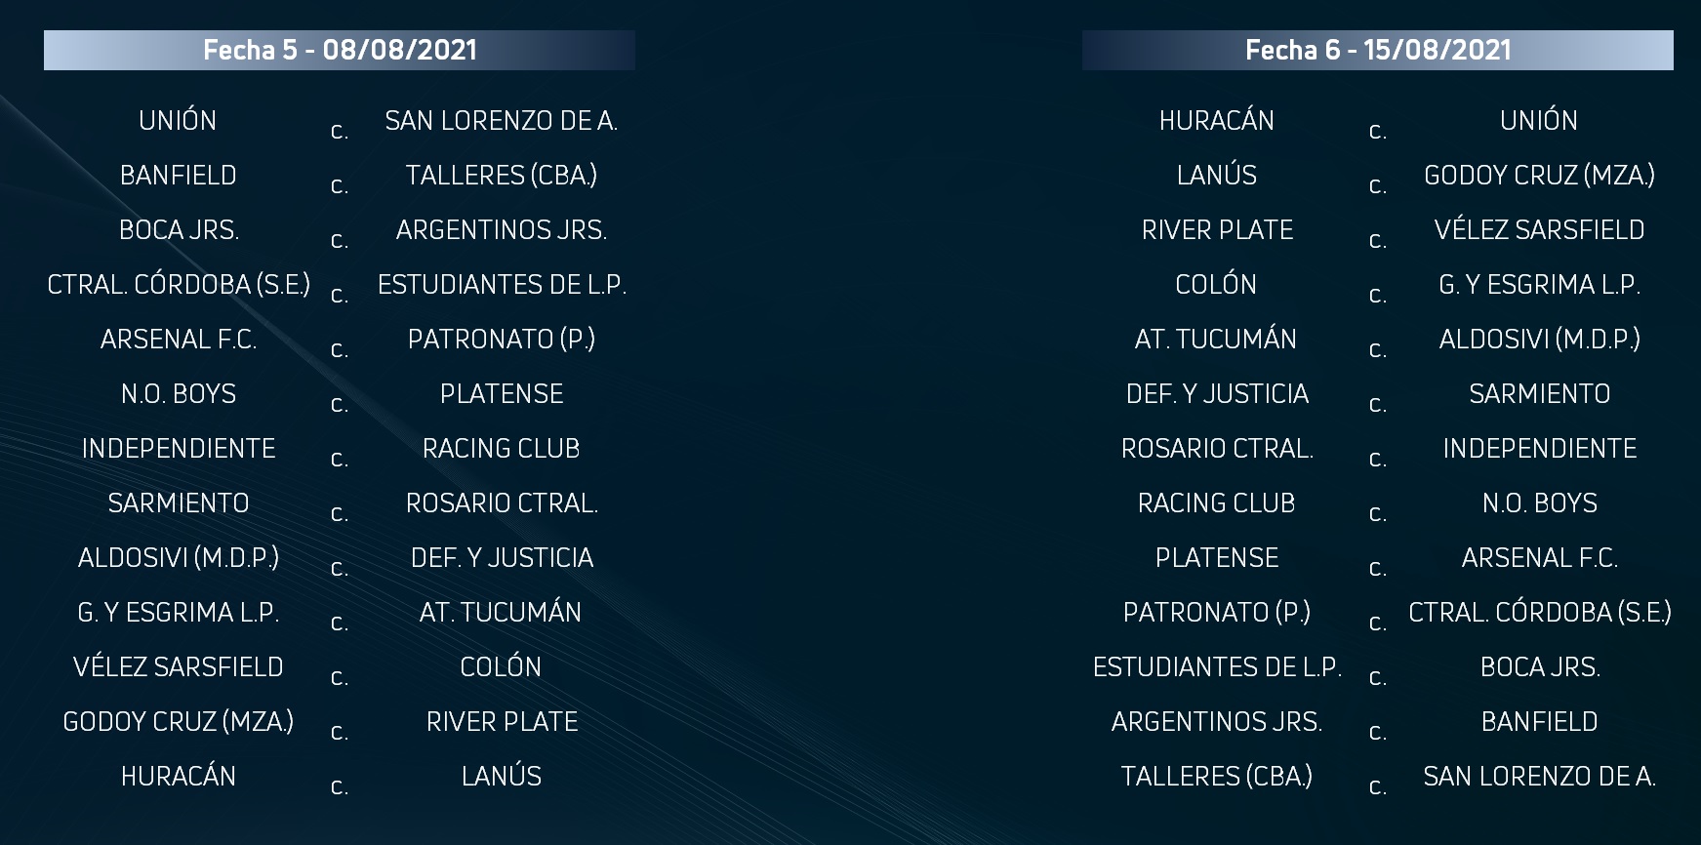Select Estudiantes de L.P. in Fecha 5
This screenshot has width=1701, height=845.
click(502, 285)
